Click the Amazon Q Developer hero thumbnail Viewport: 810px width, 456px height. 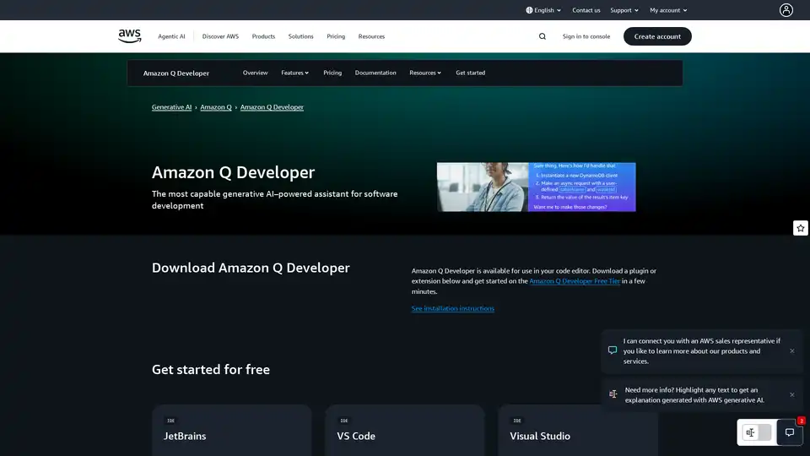click(536, 187)
